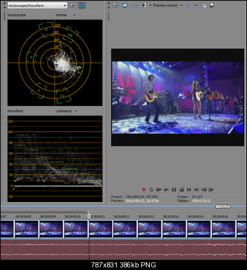Click the yellow loop region marker
Image resolution: width=247 pixels, height=270 pixels.
88,212
